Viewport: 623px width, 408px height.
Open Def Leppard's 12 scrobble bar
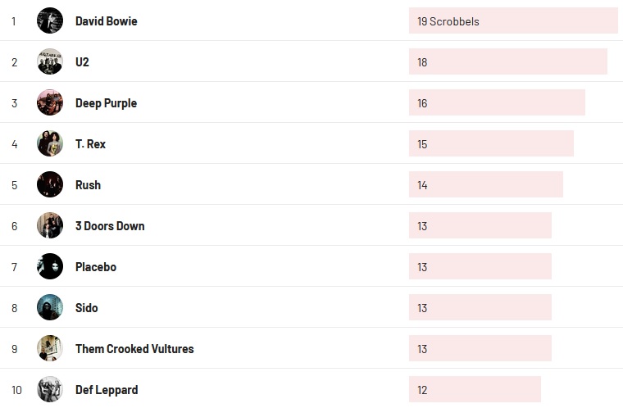475,390
